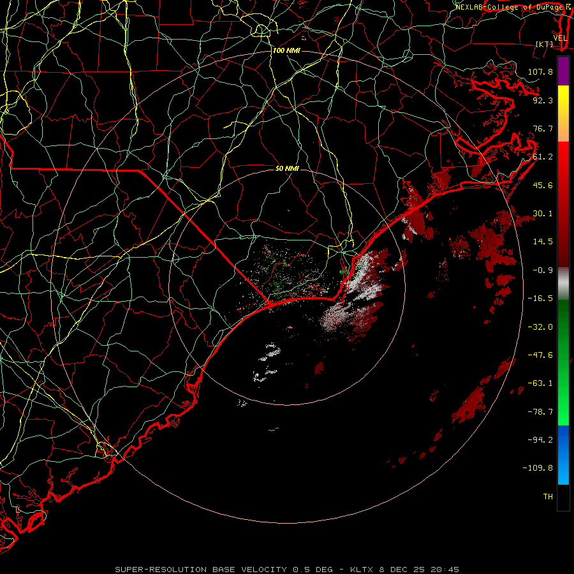Click the 50 NMI range ring label
574x574 pixels.
pyautogui.click(x=287, y=168)
